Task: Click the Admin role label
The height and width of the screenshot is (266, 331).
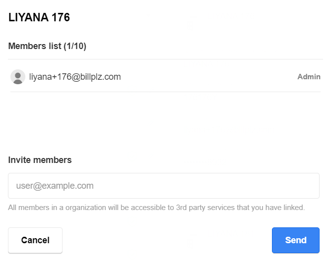Action: click(x=309, y=77)
